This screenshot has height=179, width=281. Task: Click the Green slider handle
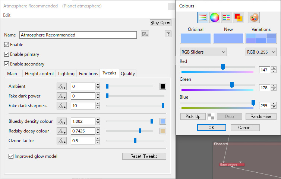232,85
